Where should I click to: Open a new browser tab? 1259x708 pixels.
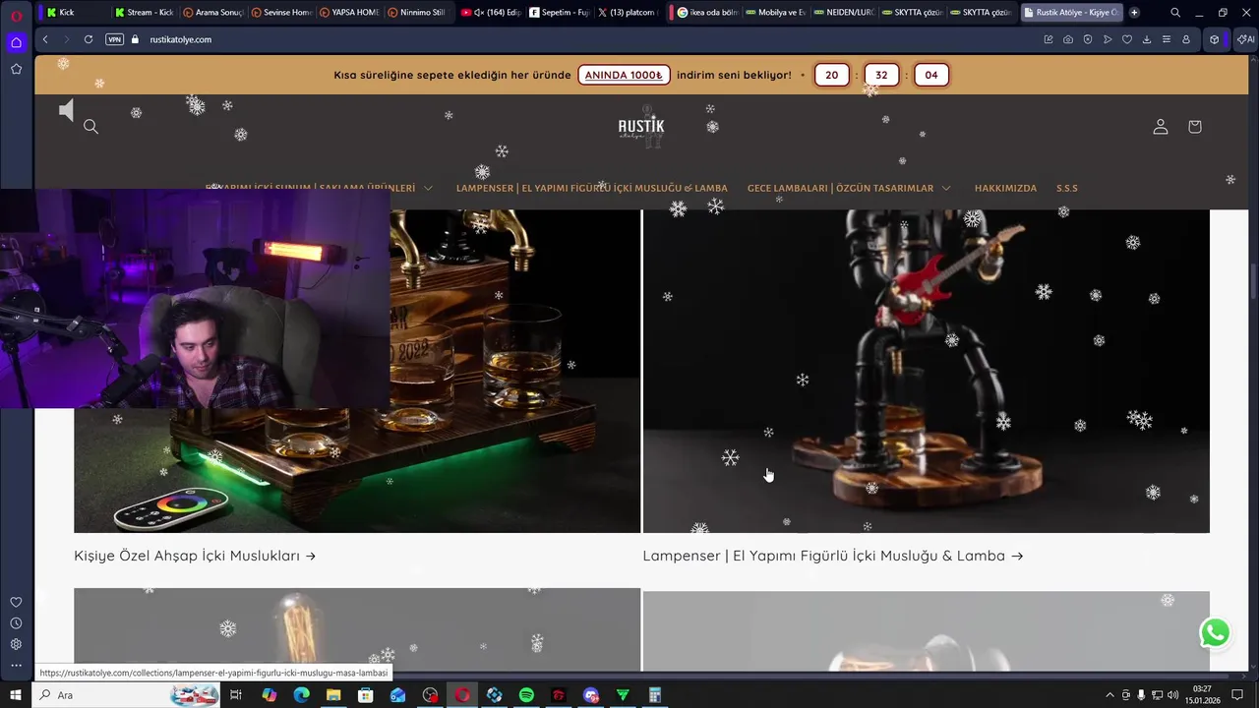tap(1134, 13)
